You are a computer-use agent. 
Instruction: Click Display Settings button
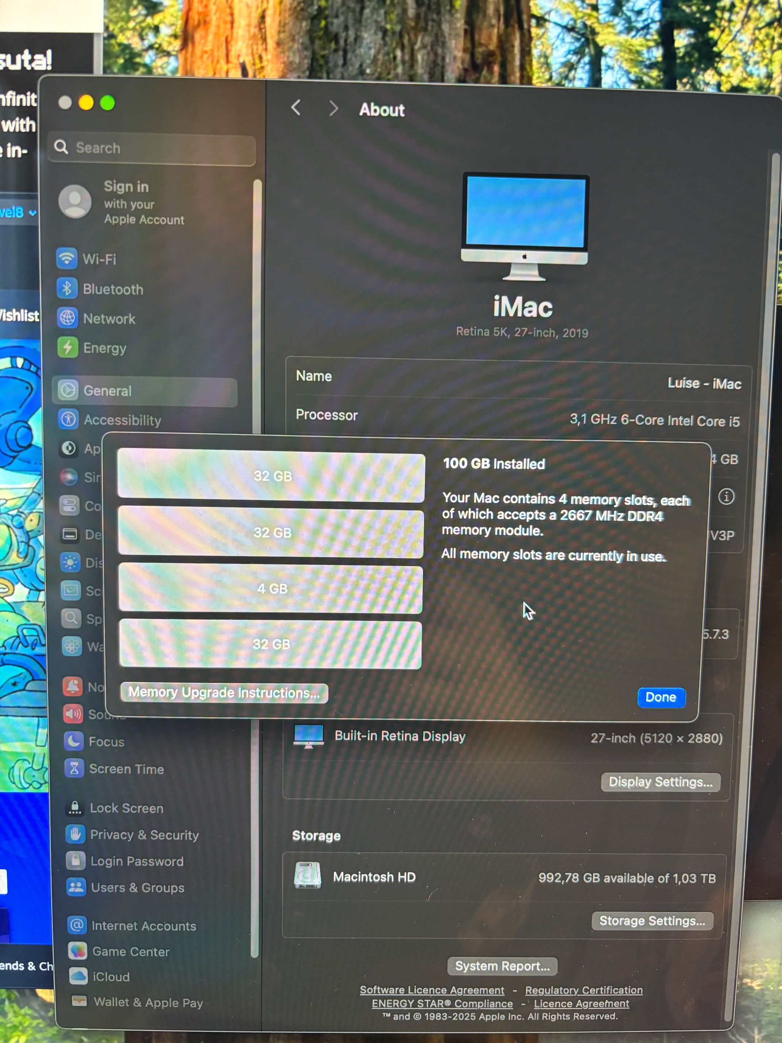click(660, 782)
